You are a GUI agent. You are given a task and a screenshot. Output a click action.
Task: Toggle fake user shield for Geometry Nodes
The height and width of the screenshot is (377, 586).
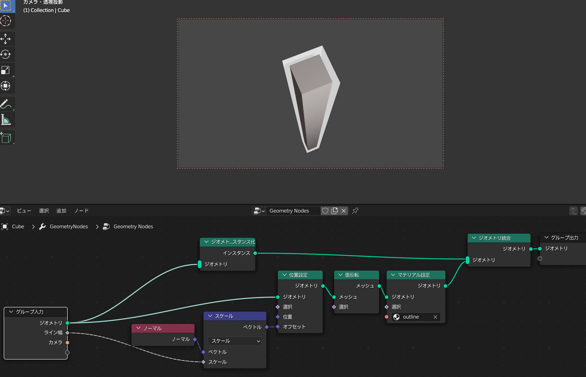pyautogui.click(x=326, y=211)
